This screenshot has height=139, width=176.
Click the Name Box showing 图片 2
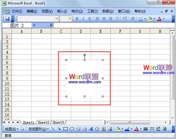coord(17,25)
